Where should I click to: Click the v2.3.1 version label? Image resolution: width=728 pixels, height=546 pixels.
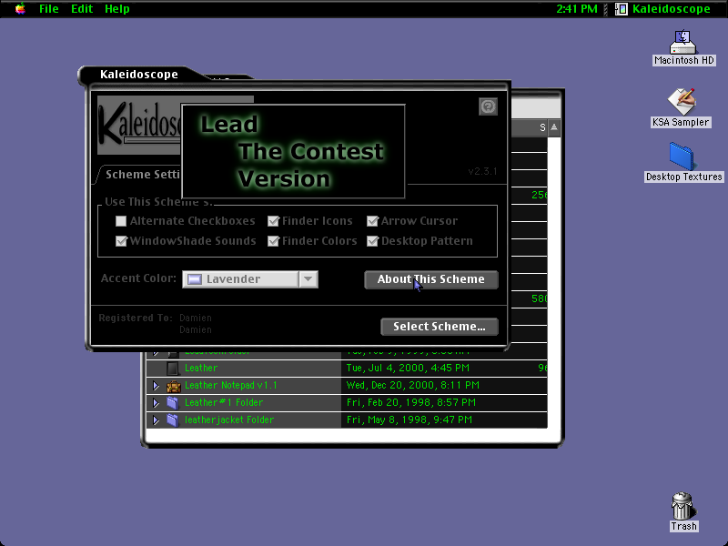483,171
